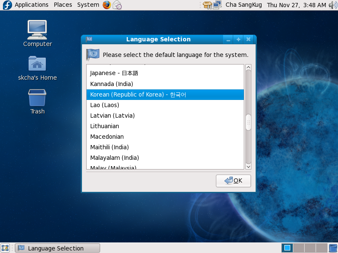Image resolution: width=338 pixels, height=253 pixels.
Task: Click the language list scroll down arrow
Action: point(248,167)
